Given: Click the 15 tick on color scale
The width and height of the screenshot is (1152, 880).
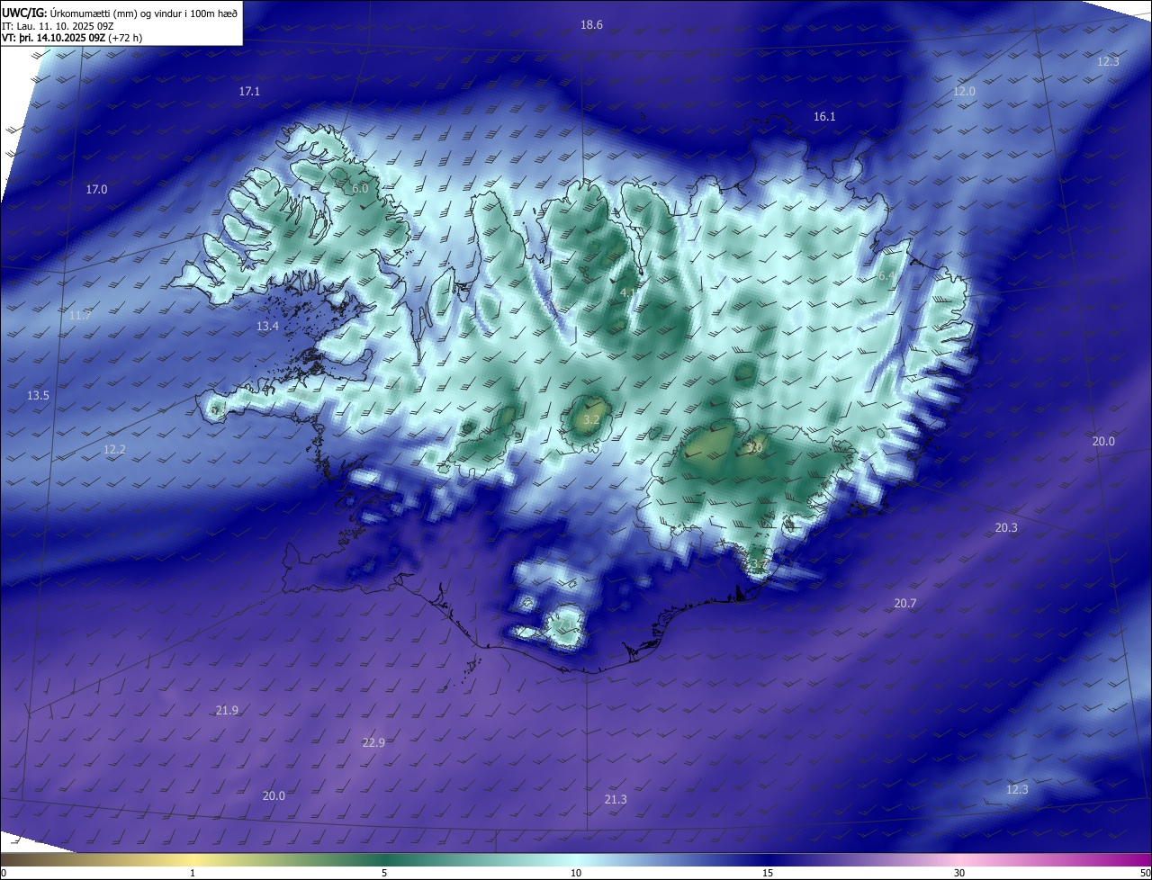Looking at the screenshot, I should [x=768, y=873].
